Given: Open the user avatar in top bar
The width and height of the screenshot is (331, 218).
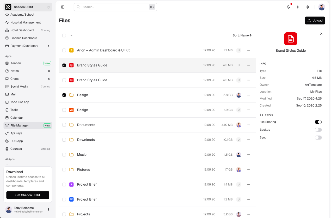Looking at the screenshot, I should 322,7.
